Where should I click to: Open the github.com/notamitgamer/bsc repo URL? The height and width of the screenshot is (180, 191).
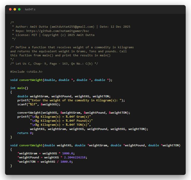[x=58, y=31]
